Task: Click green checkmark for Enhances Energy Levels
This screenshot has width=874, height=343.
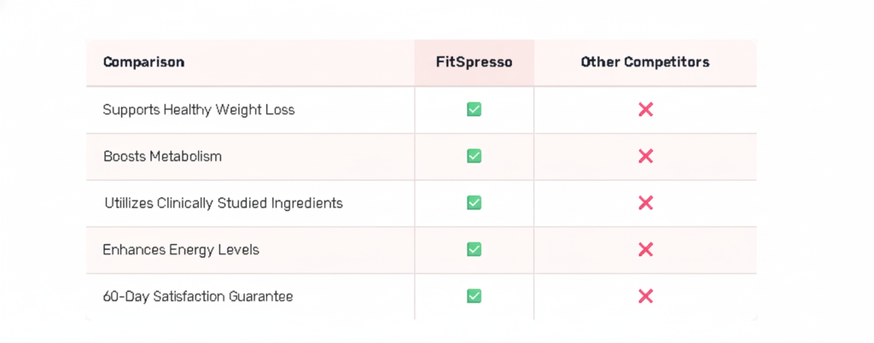Action: [474, 249]
